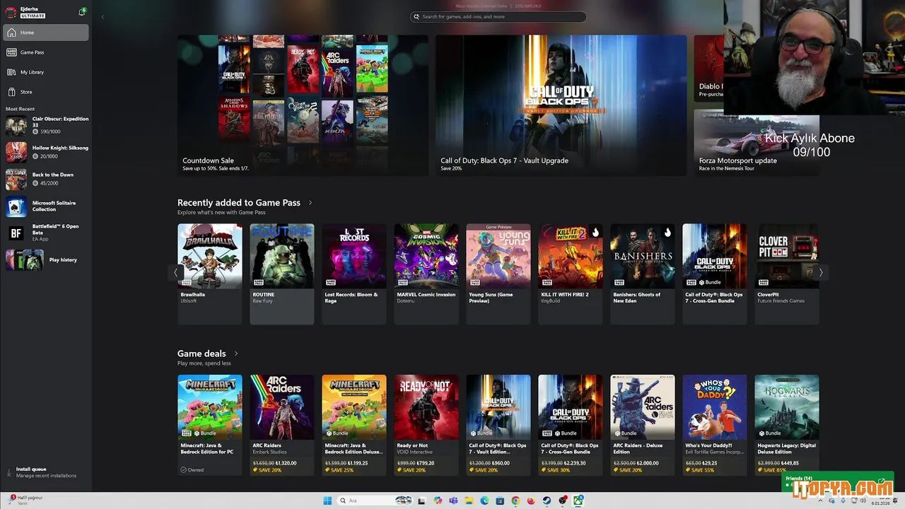Viewport: 905px width, 509px height.
Task: Open Hollow Knight: Silksong recent game icon
Action: [x=16, y=152]
